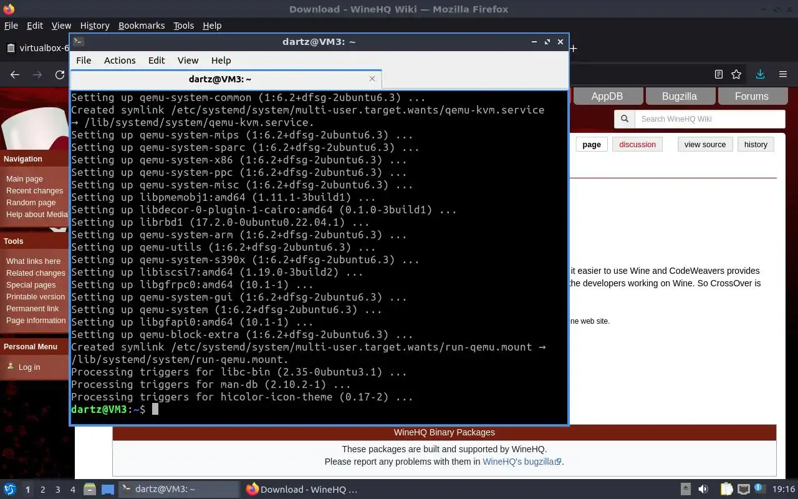Switch to workspace 3
Viewport: 798px width, 499px height.
pos(58,490)
